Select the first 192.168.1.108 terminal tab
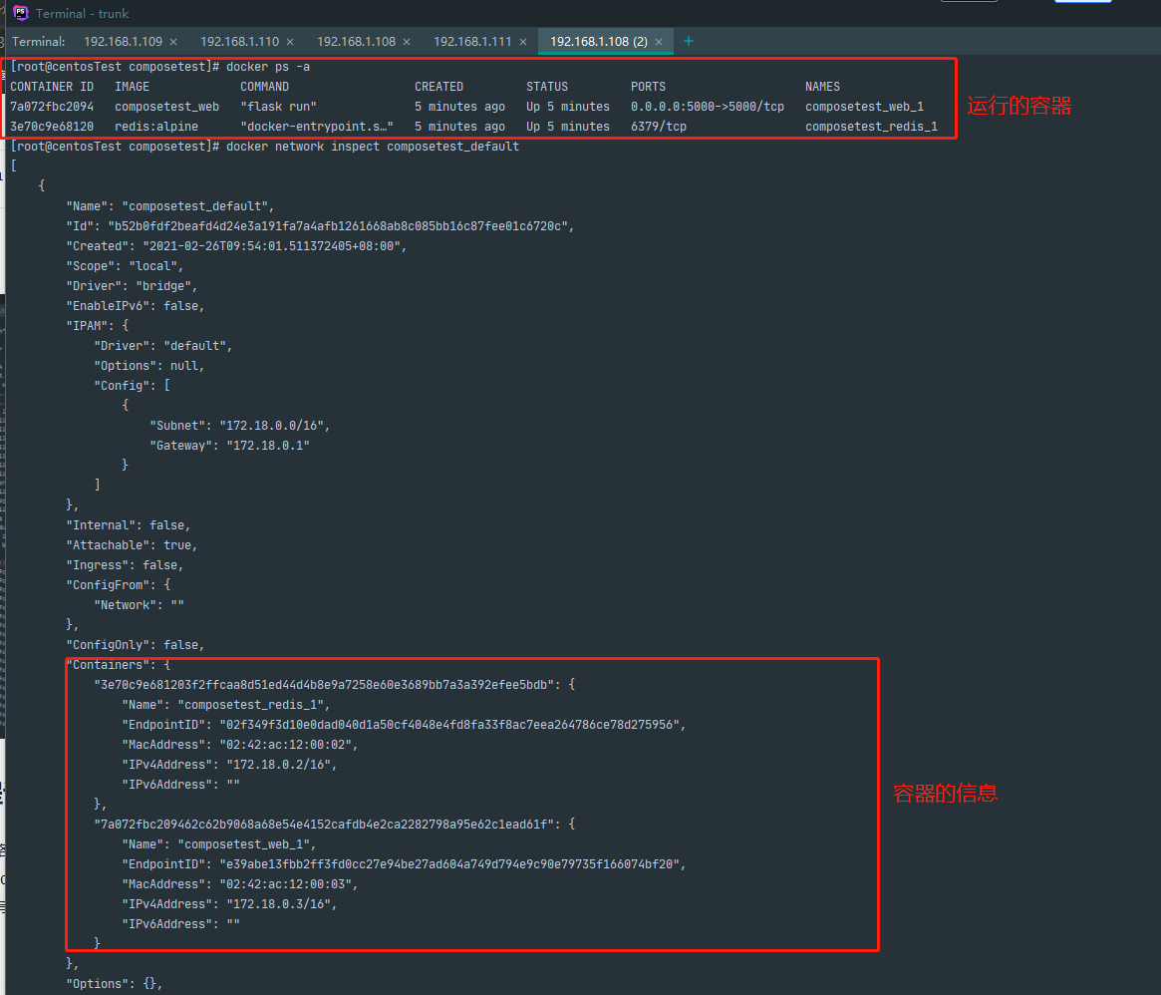Image resolution: width=1161 pixels, height=995 pixels. click(356, 42)
